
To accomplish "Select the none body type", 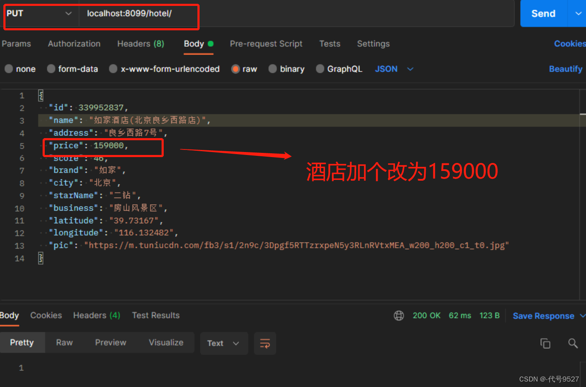I will point(20,69).
